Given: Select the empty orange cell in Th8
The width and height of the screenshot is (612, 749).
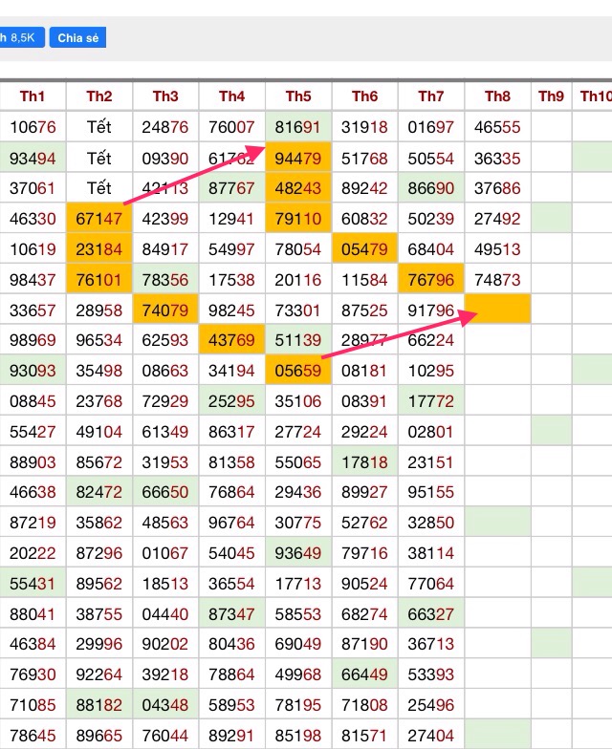Looking at the screenshot, I should click(x=497, y=310).
